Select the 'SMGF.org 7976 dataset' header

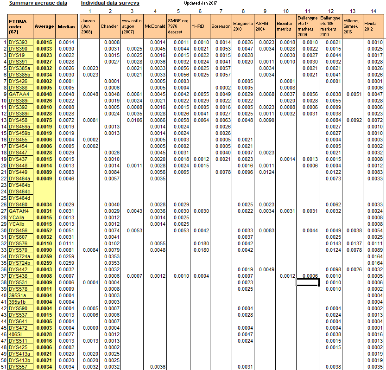pos(178,26)
